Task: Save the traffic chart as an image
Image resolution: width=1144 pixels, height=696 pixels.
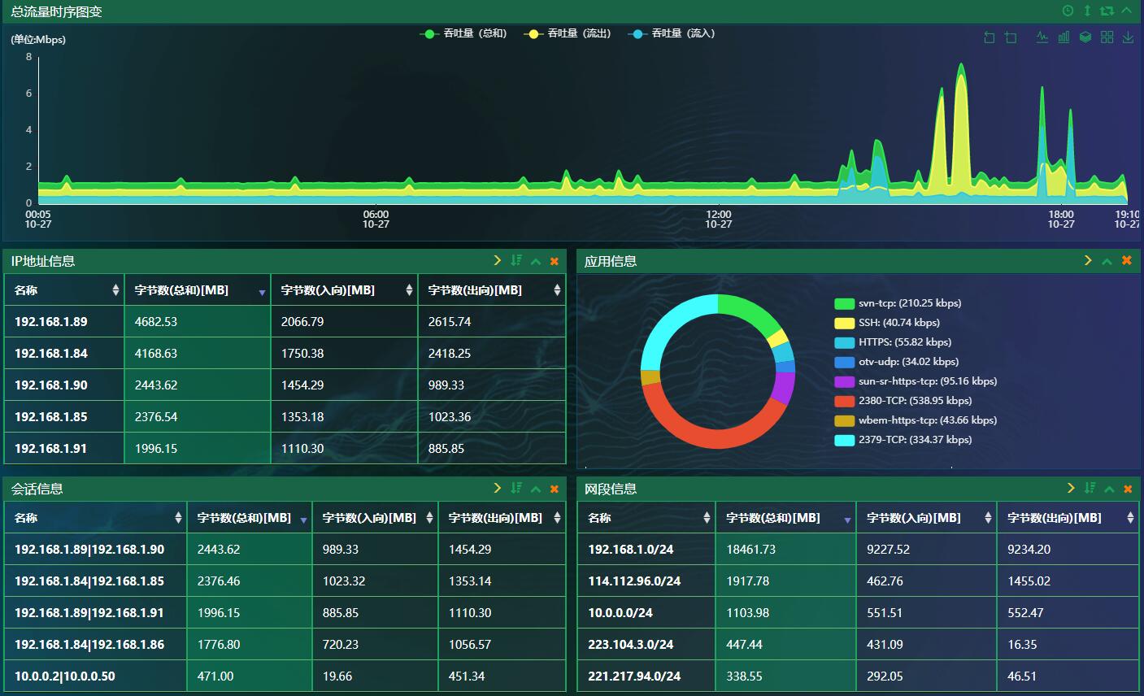Action: tap(1128, 37)
